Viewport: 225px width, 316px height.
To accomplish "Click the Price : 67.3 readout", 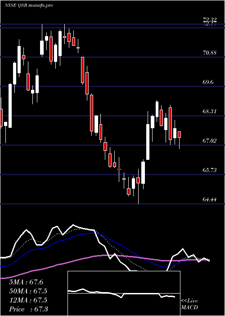I will click(x=28, y=309).
